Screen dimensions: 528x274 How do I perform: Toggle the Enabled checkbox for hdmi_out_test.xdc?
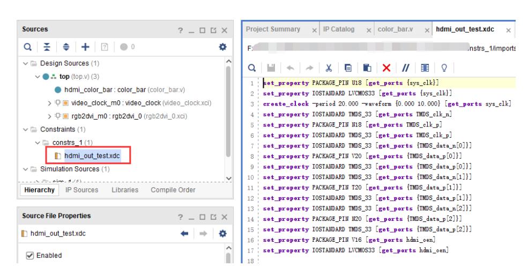click(x=31, y=255)
